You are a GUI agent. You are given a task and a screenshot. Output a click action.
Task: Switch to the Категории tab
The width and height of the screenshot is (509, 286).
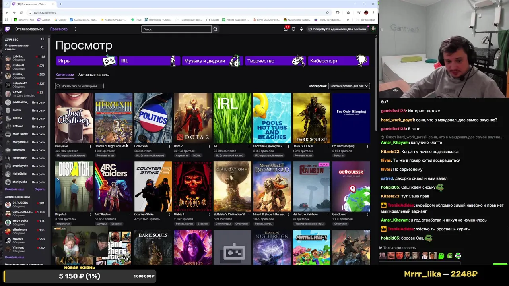tap(65, 75)
